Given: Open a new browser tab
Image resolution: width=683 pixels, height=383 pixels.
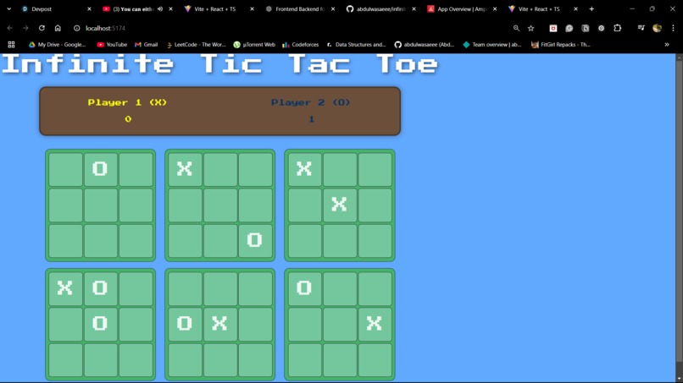Looking at the screenshot, I should (591, 8).
